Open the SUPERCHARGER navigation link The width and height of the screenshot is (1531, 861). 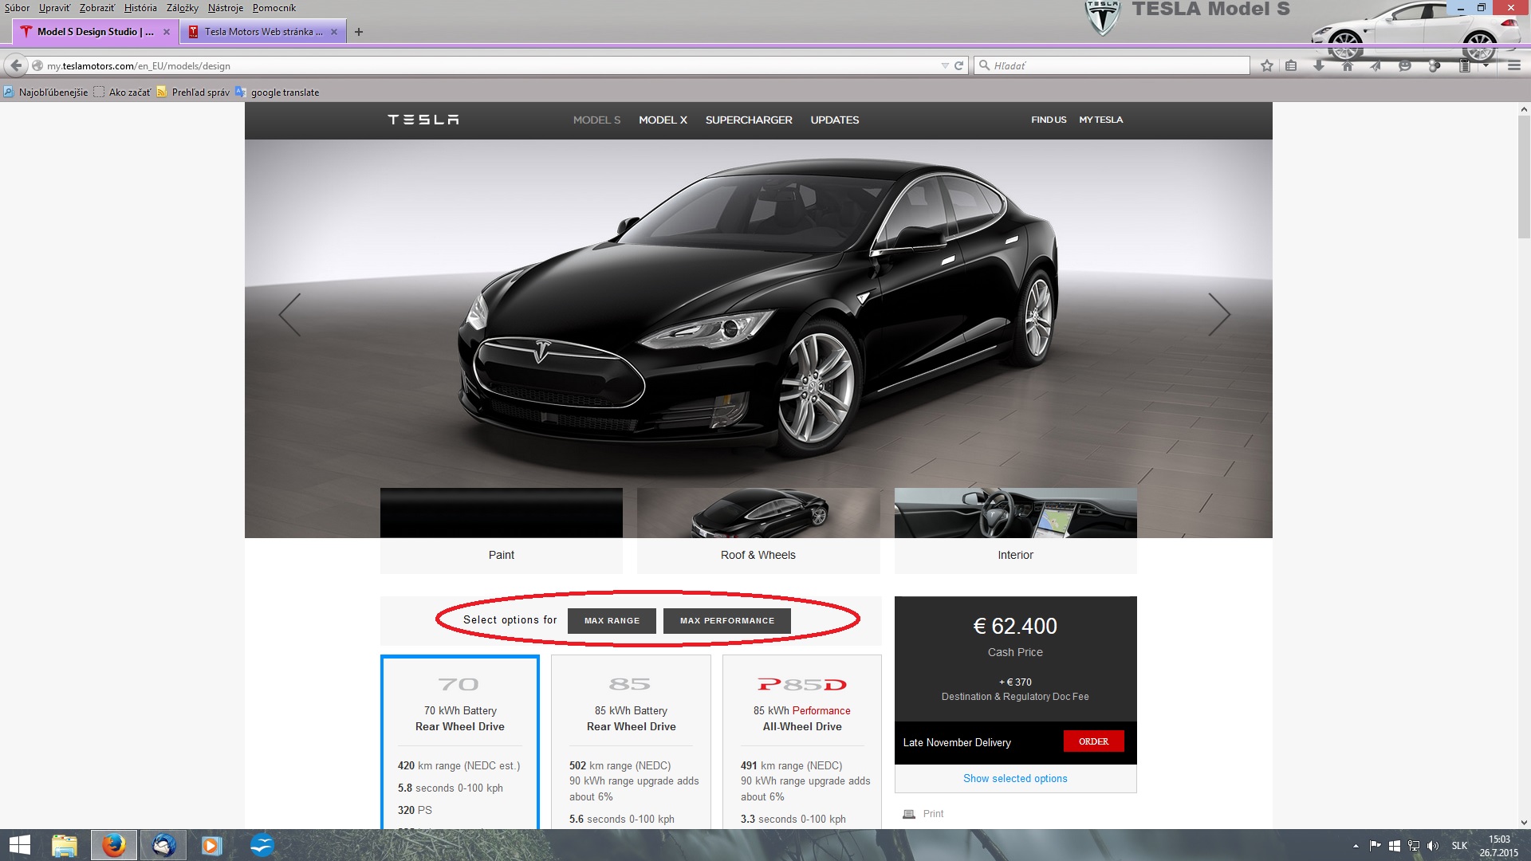(x=749, y=120)
